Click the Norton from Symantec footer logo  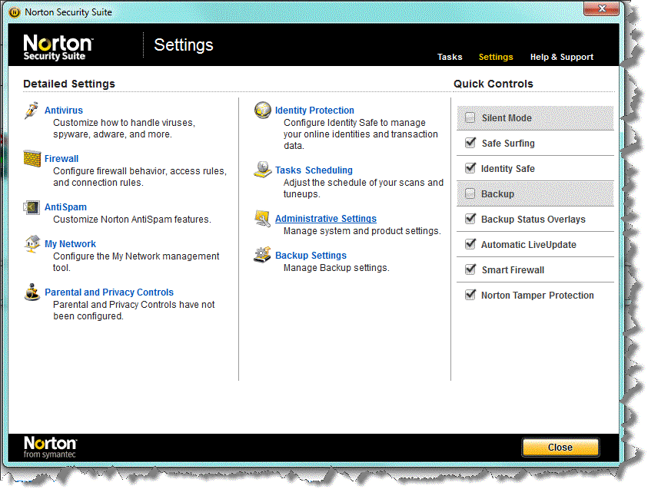[50, 448]
